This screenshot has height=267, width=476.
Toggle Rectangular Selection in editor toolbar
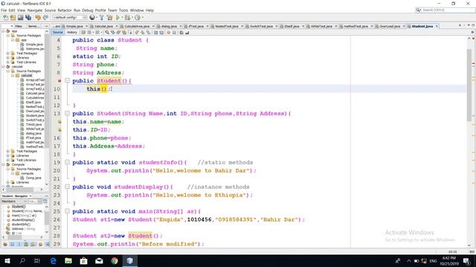pyautogui.click(x=130, y=33)
